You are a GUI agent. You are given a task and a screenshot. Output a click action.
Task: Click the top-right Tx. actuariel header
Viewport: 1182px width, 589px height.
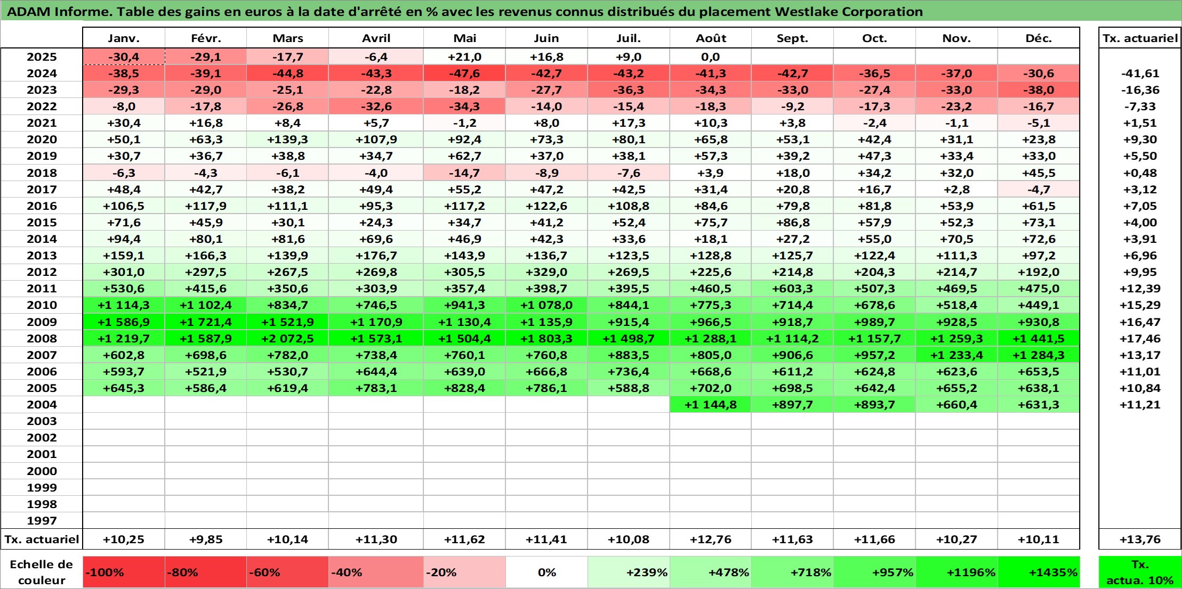tap(1140, 38)
